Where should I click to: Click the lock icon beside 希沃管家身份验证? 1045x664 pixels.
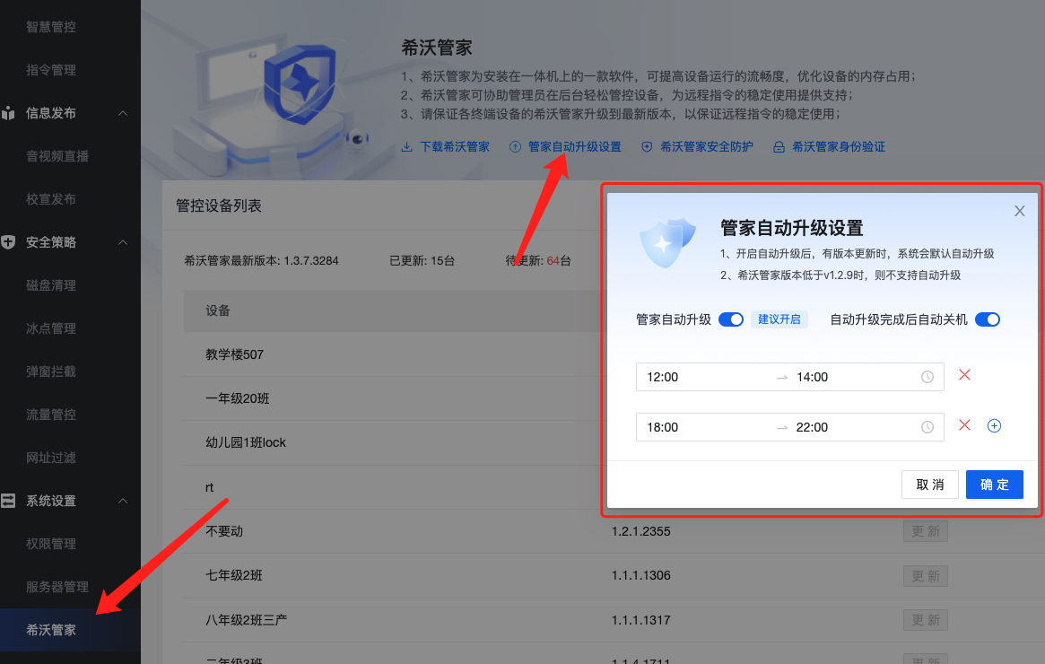point(779,146)
